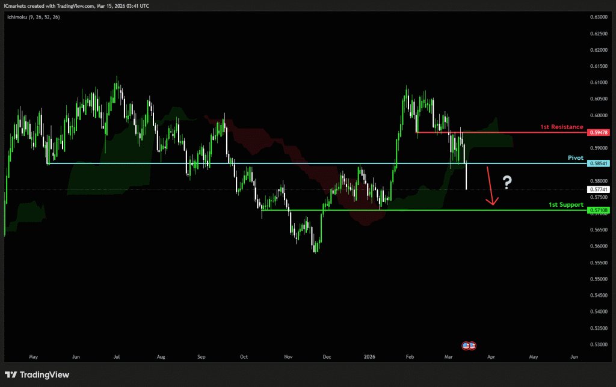
Task: Select the red downward arrow drawing
Action: click(x=491, y=188)
